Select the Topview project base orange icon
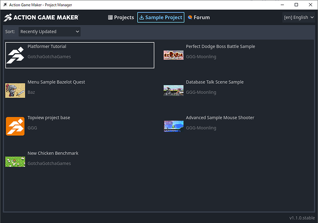 click(x=15, y=126)
